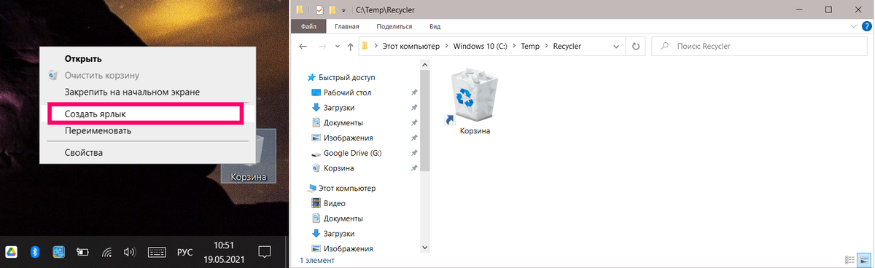Open the Файл tab in Explorer
This screenshot has height=268, width=875.
point(308,26)
